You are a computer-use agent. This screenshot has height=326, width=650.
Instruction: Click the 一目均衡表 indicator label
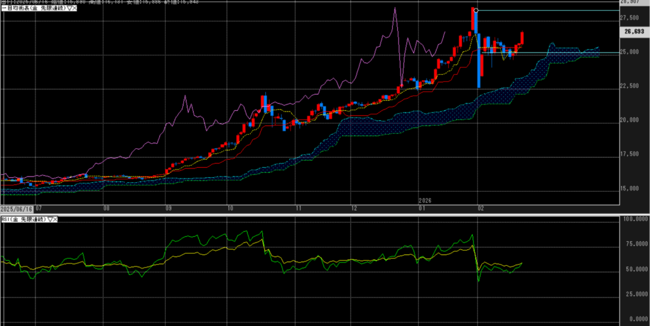tap(32, 7)
